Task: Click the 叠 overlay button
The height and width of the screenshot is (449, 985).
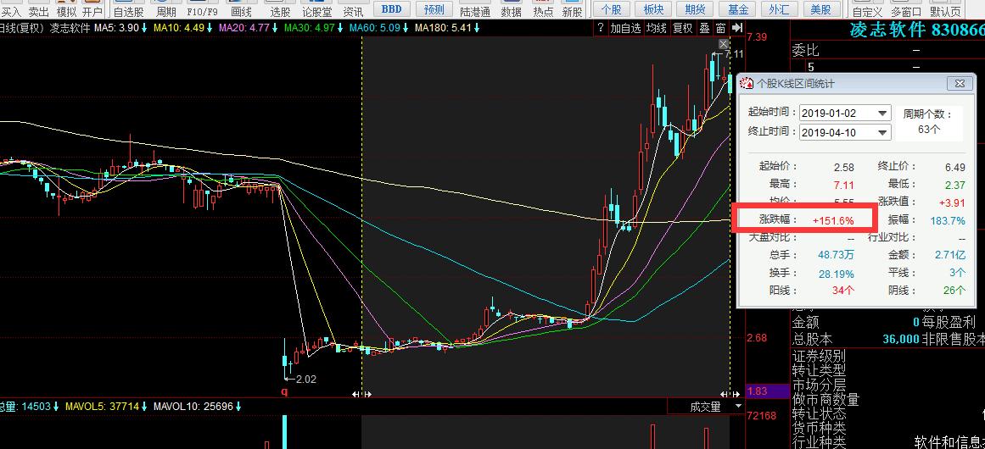Action: pos(705,28)
